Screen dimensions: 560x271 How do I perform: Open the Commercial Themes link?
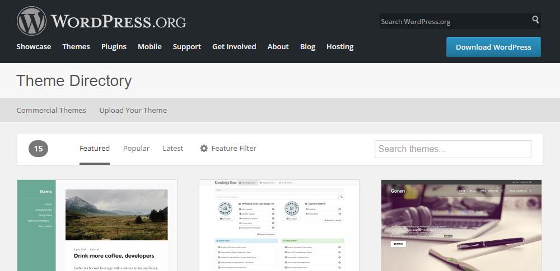coord(51,110)
